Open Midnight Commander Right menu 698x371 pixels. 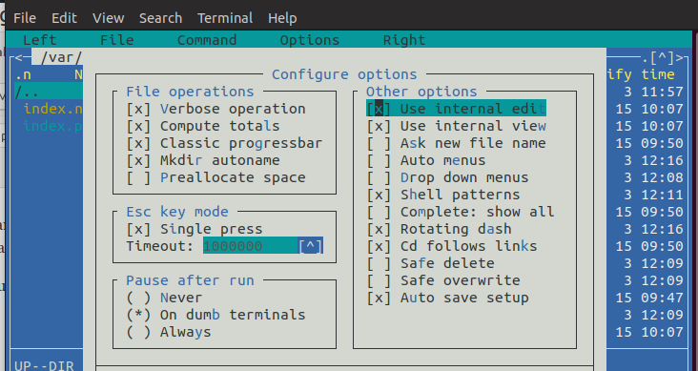point(404,40)
